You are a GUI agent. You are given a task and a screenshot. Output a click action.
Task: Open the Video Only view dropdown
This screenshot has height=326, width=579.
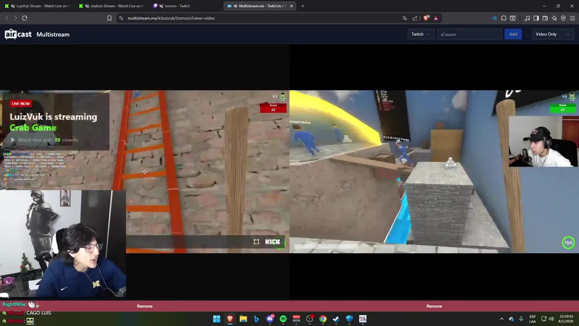click(x=552, y=34)
